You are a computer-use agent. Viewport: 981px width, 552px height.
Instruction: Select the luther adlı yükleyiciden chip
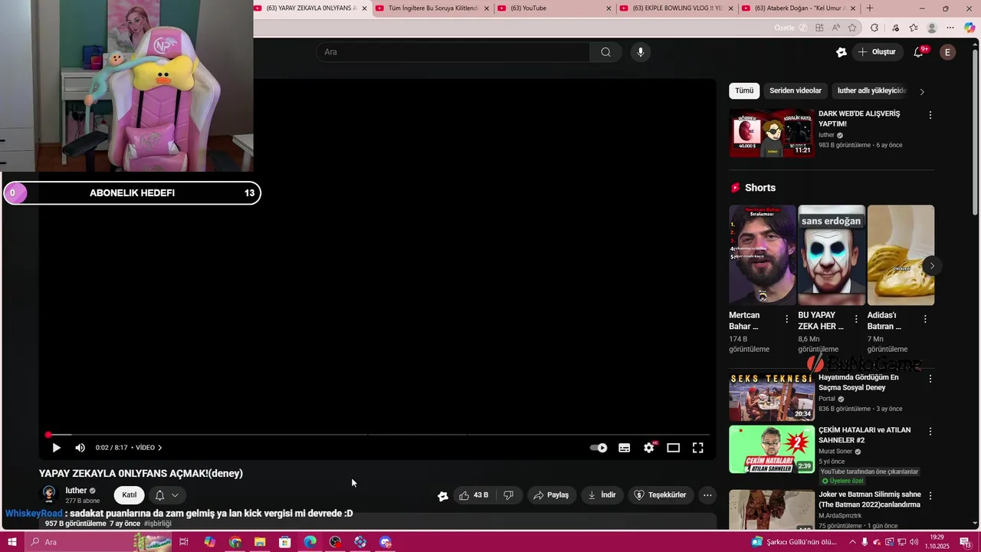click(871, 90)
